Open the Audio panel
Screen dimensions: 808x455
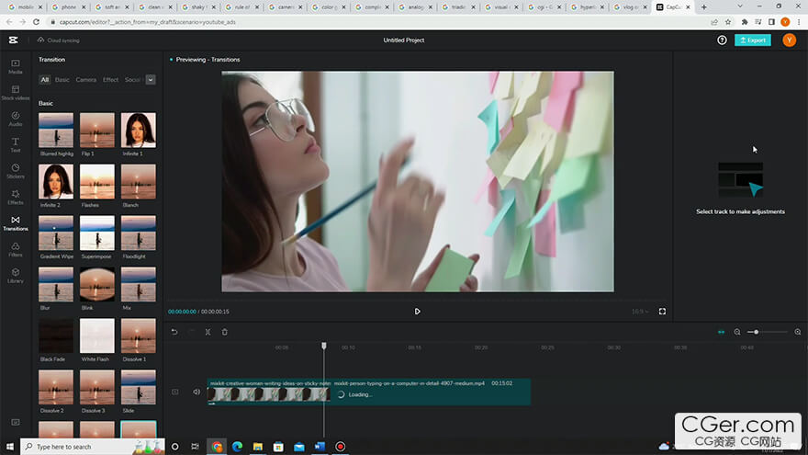pos(16,119)
